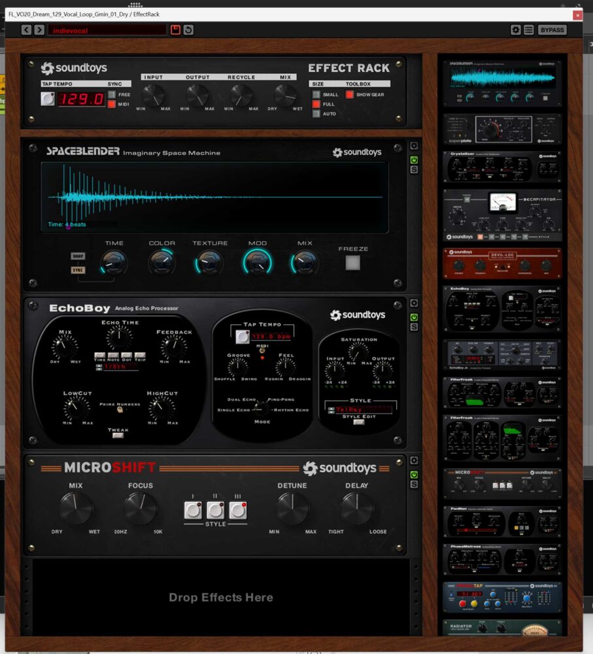Click the RECYCLE knob

(x=241, y=95)
